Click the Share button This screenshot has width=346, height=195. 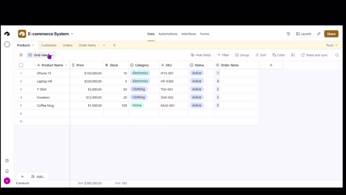coord(331,34)
